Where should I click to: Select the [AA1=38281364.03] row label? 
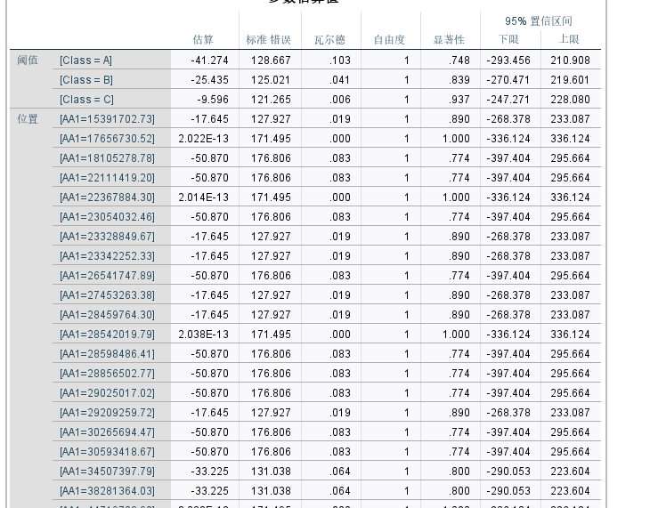click(108, 491)
